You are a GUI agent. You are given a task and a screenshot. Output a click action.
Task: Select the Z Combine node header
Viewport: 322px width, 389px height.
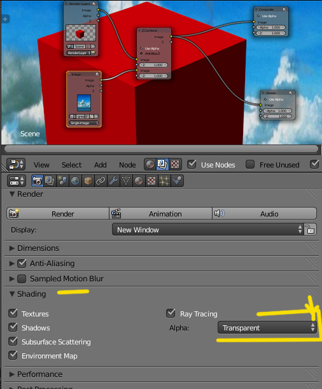tap(154, 31)
